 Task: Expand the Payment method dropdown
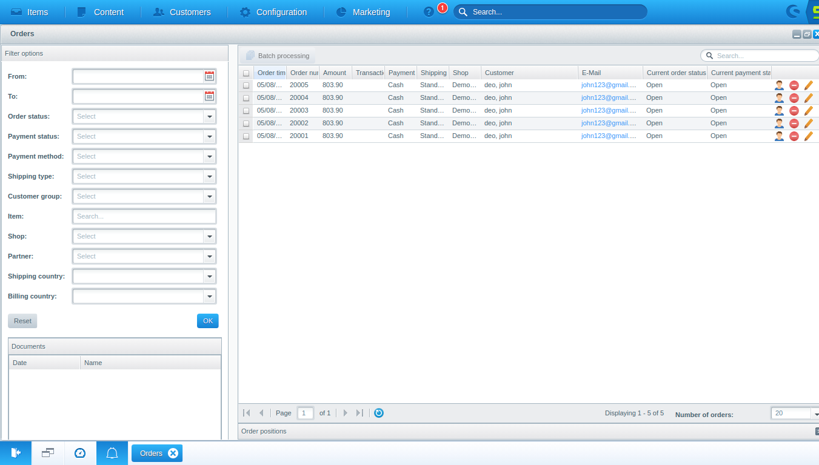pos(210,156)
